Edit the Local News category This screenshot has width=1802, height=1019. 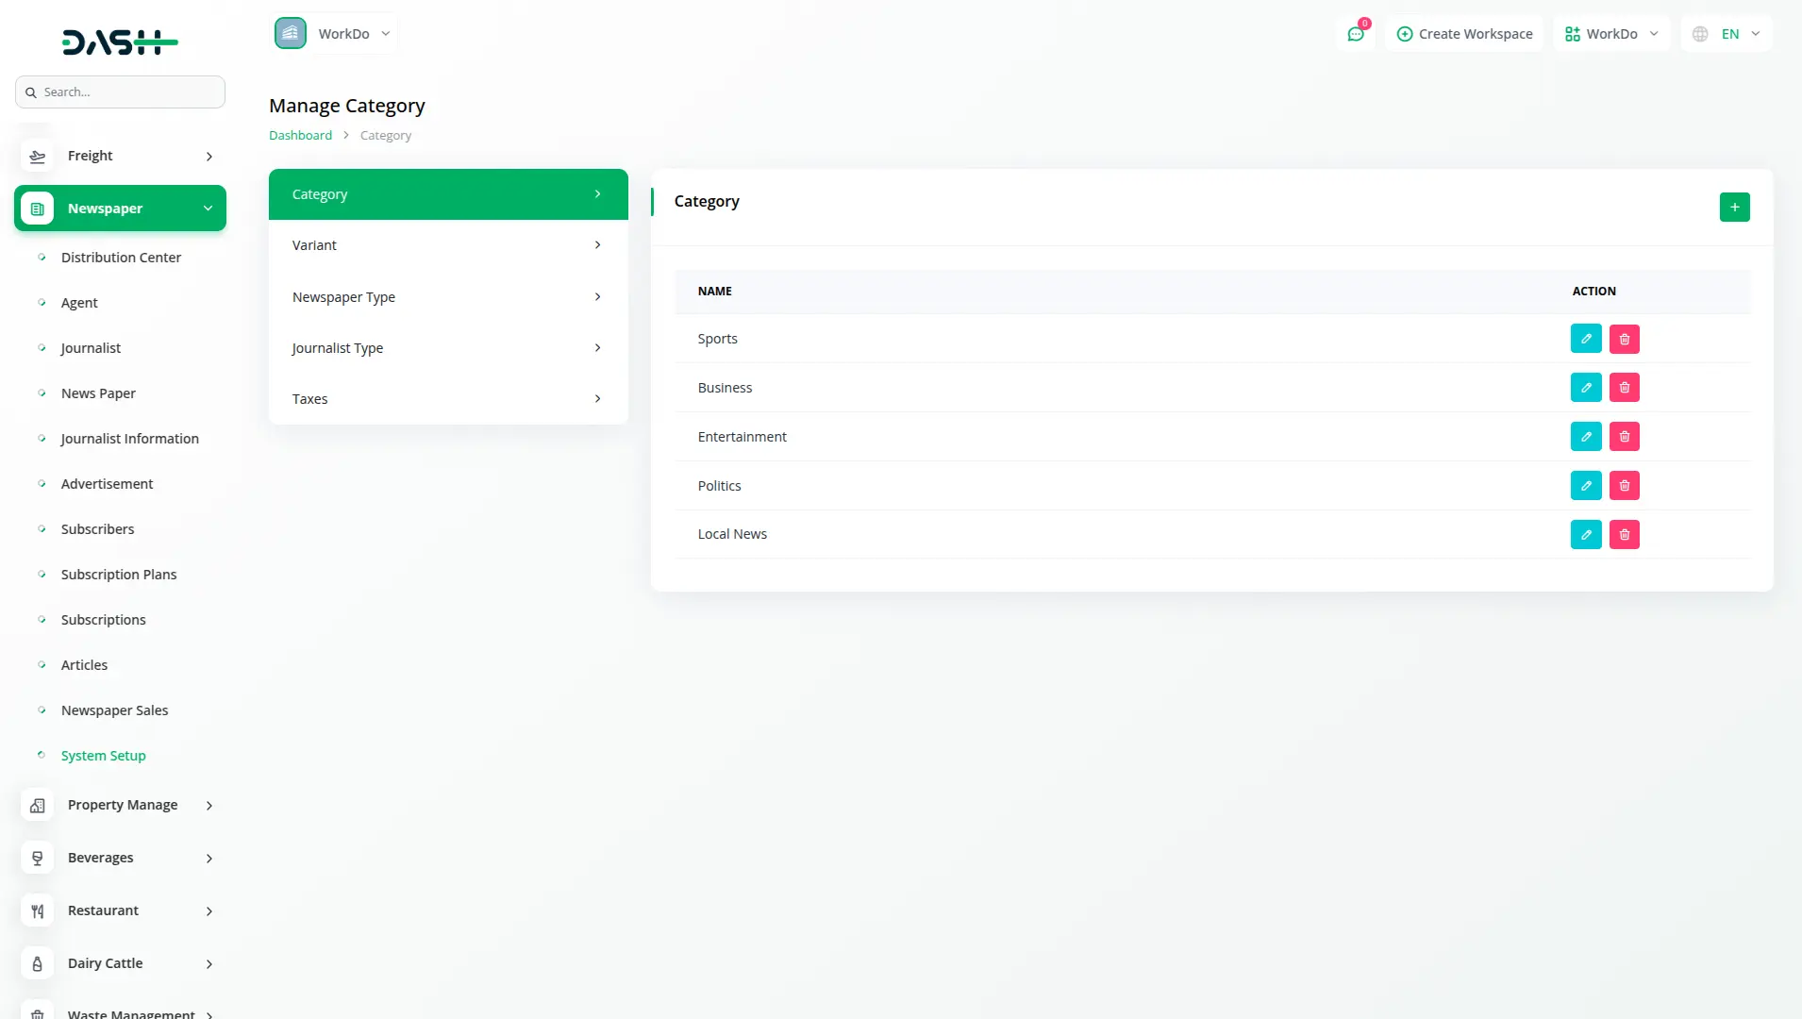coord(1586,535)
